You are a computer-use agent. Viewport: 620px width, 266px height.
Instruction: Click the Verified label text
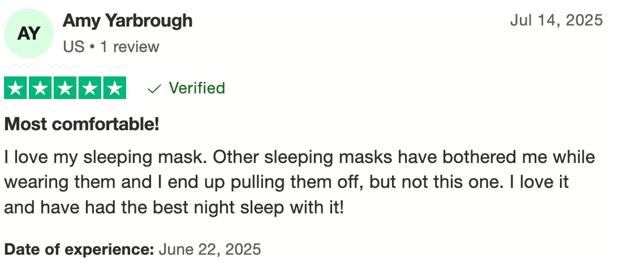coord(197,88)
